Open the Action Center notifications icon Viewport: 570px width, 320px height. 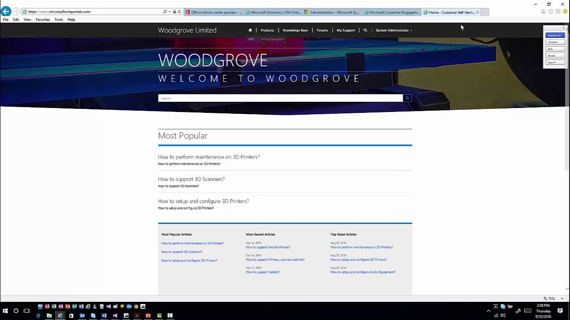560,311
